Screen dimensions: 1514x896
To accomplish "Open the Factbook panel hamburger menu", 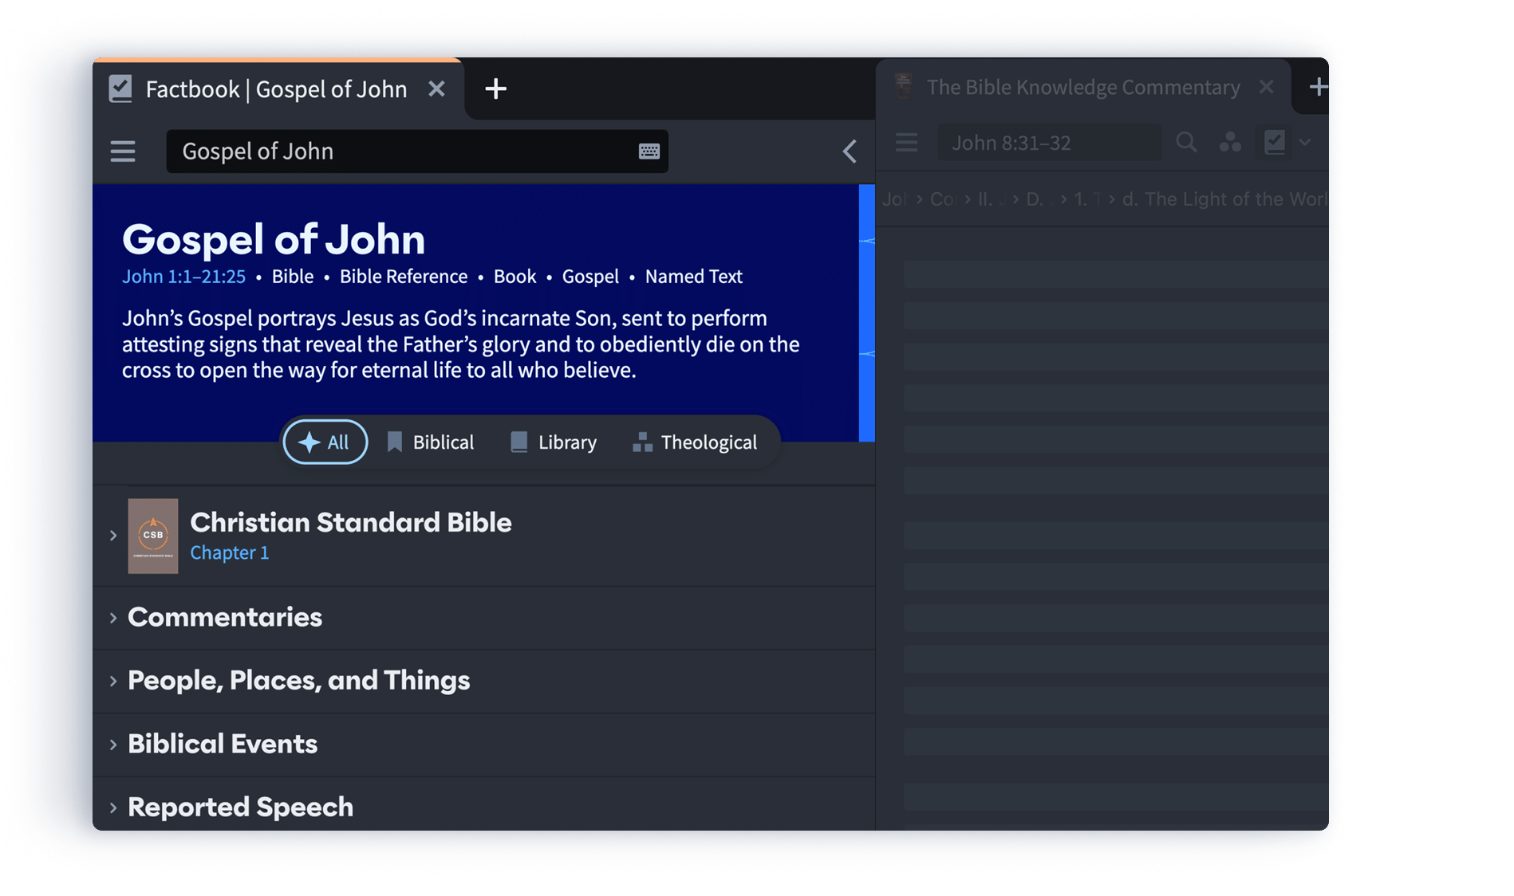I will click(123, 151).
